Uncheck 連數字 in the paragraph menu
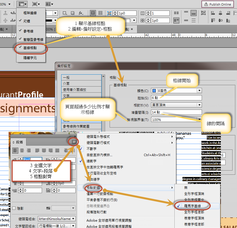 (x=127, y=161)
